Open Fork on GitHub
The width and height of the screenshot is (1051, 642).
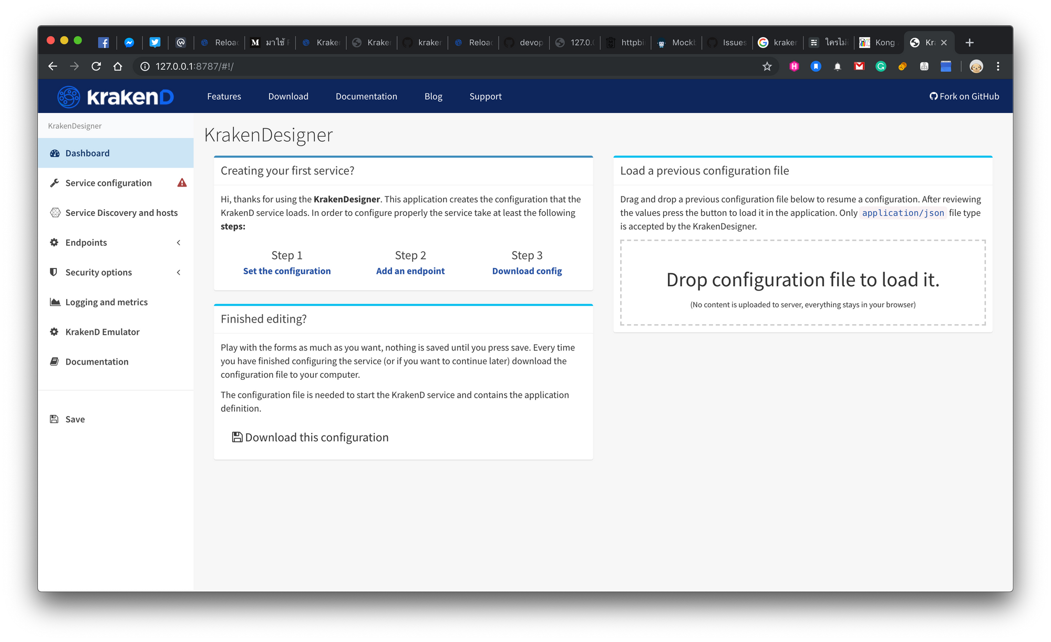coord(964,96)
